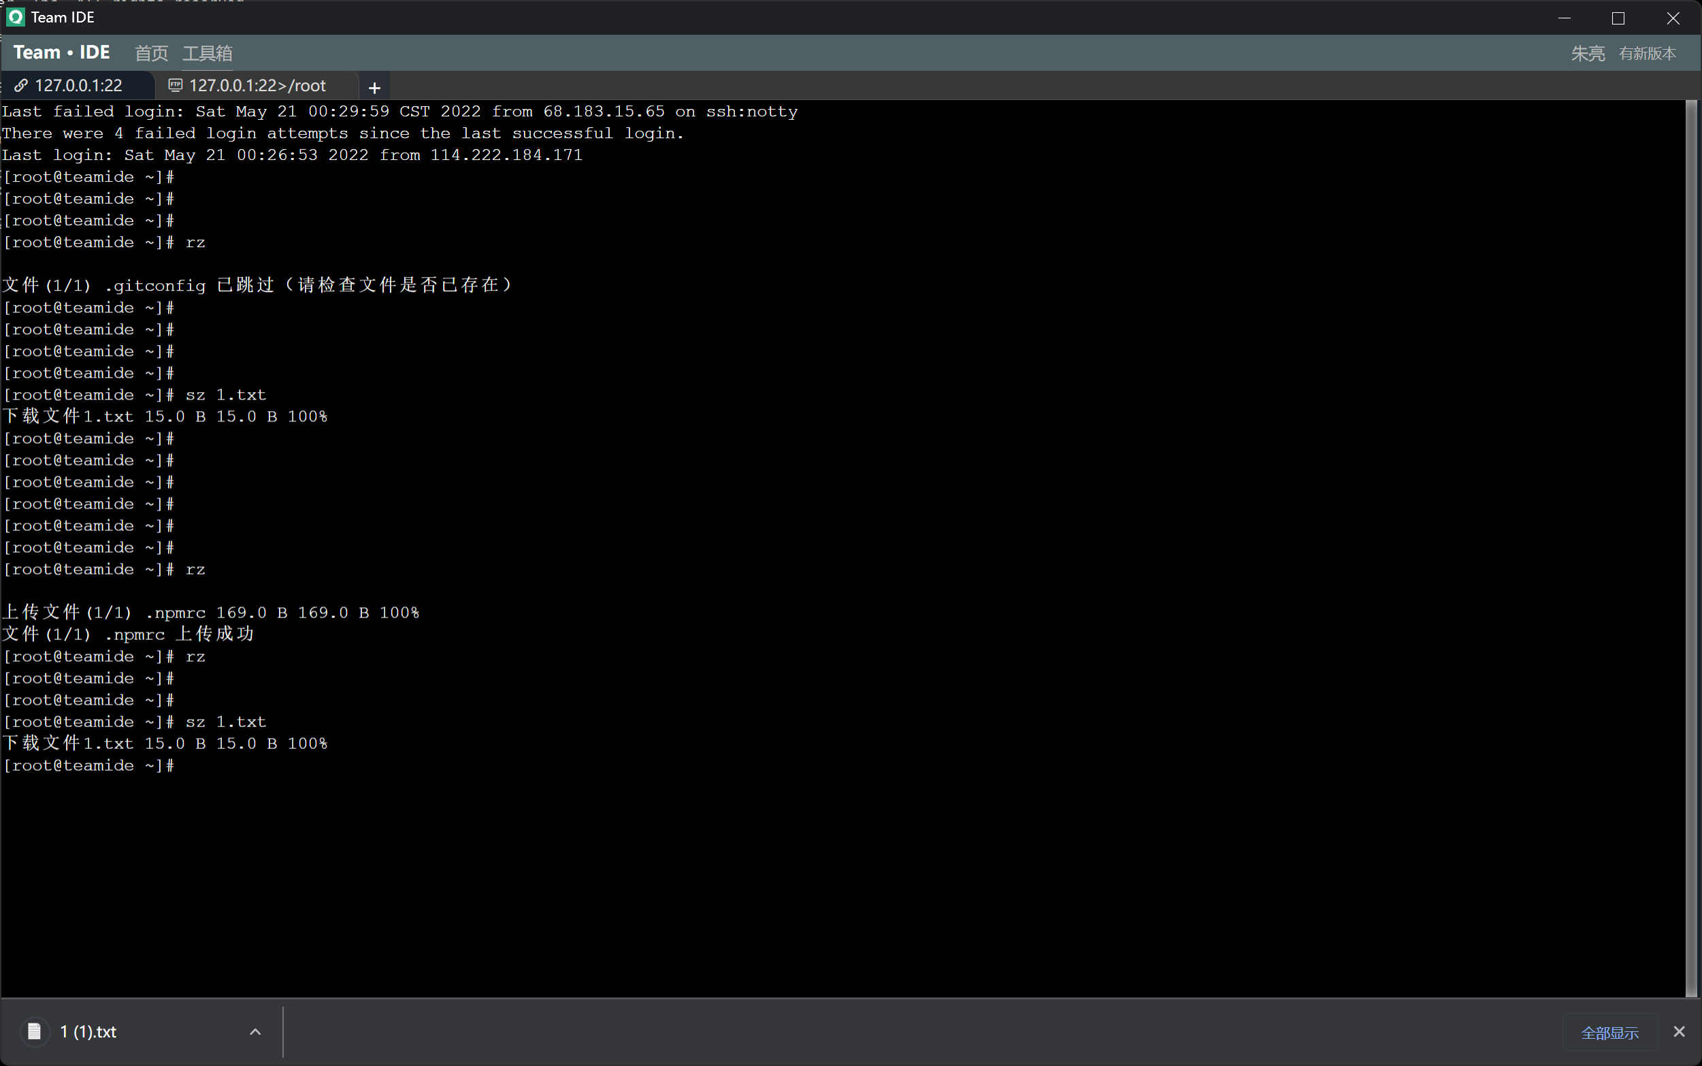The image size is (1702, 1066).
Task: Click 全部显示 to show all downloads
Action: (1610, 1032)
